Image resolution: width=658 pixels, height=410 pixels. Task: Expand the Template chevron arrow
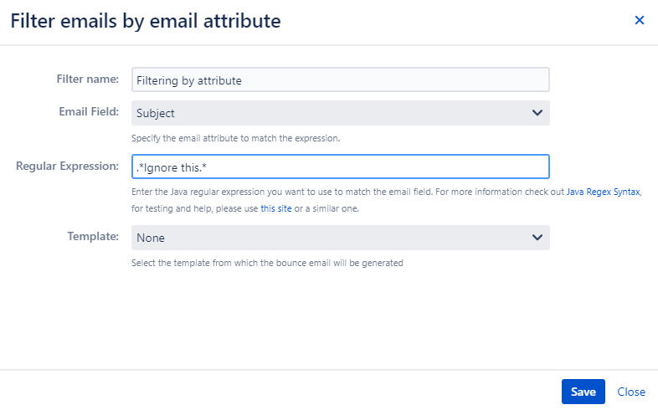537,238
